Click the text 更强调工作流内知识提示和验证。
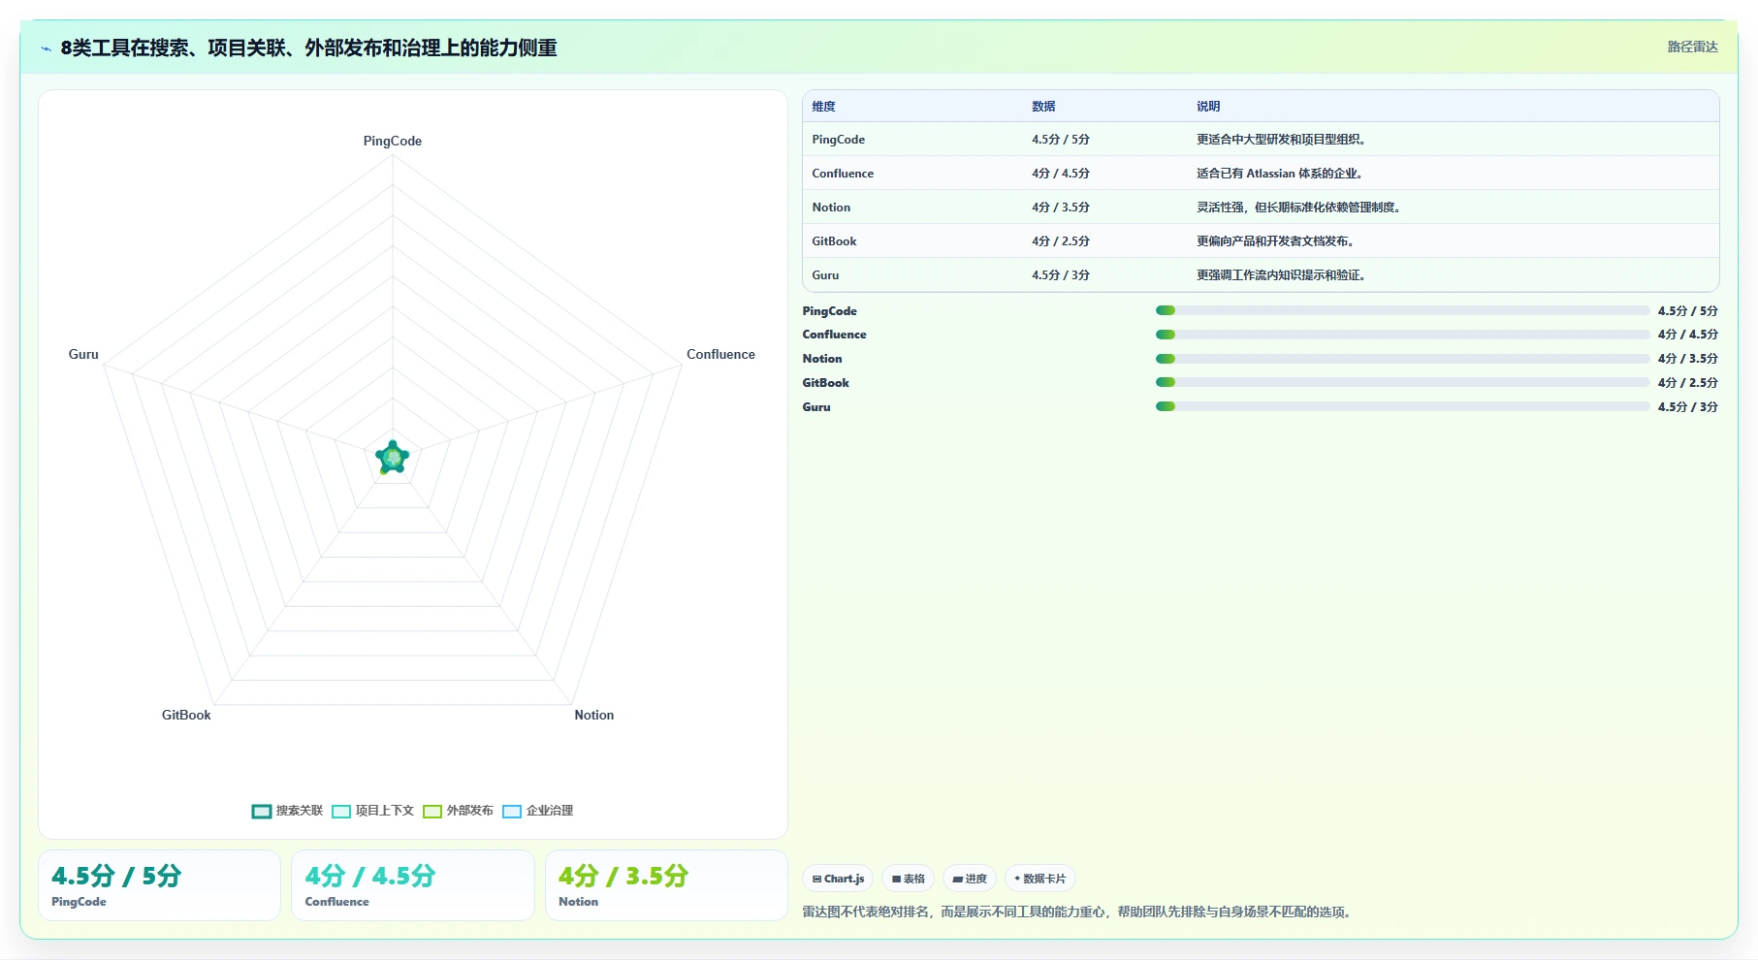Image resolution: width=1758 pixels, height=960 pixels. pyautogui.click(x=1282, y=275)
